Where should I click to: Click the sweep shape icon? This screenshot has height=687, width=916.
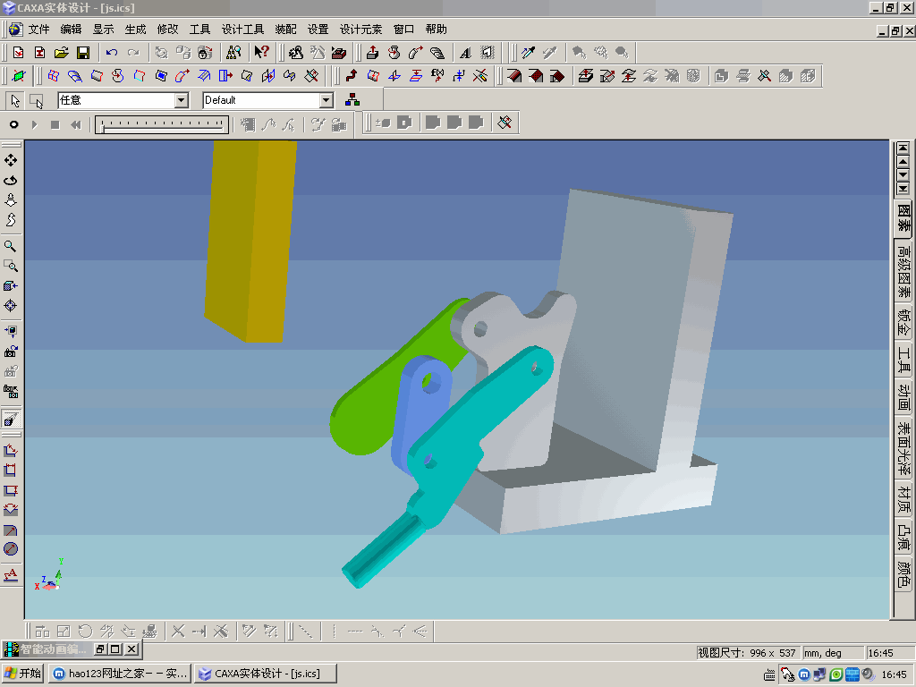tap(415, 53)
